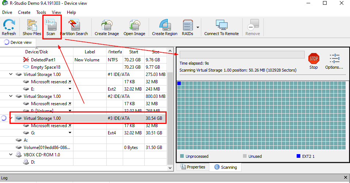Choose the Open Image tool

click(134, 28)
